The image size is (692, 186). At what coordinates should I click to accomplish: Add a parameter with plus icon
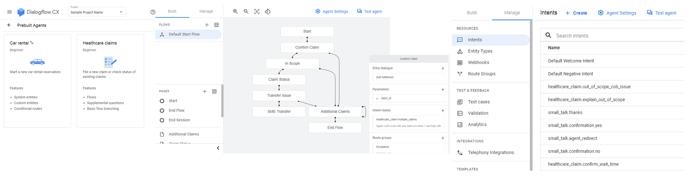[x=443, y=89]
